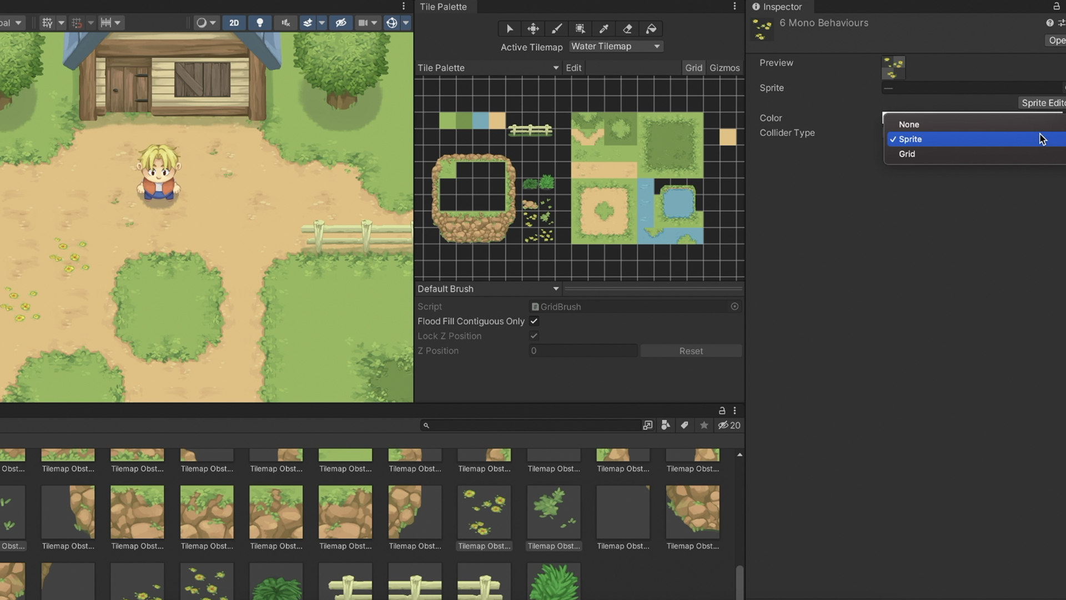Click the Sprite Editor button

[x=1042, y=103]
